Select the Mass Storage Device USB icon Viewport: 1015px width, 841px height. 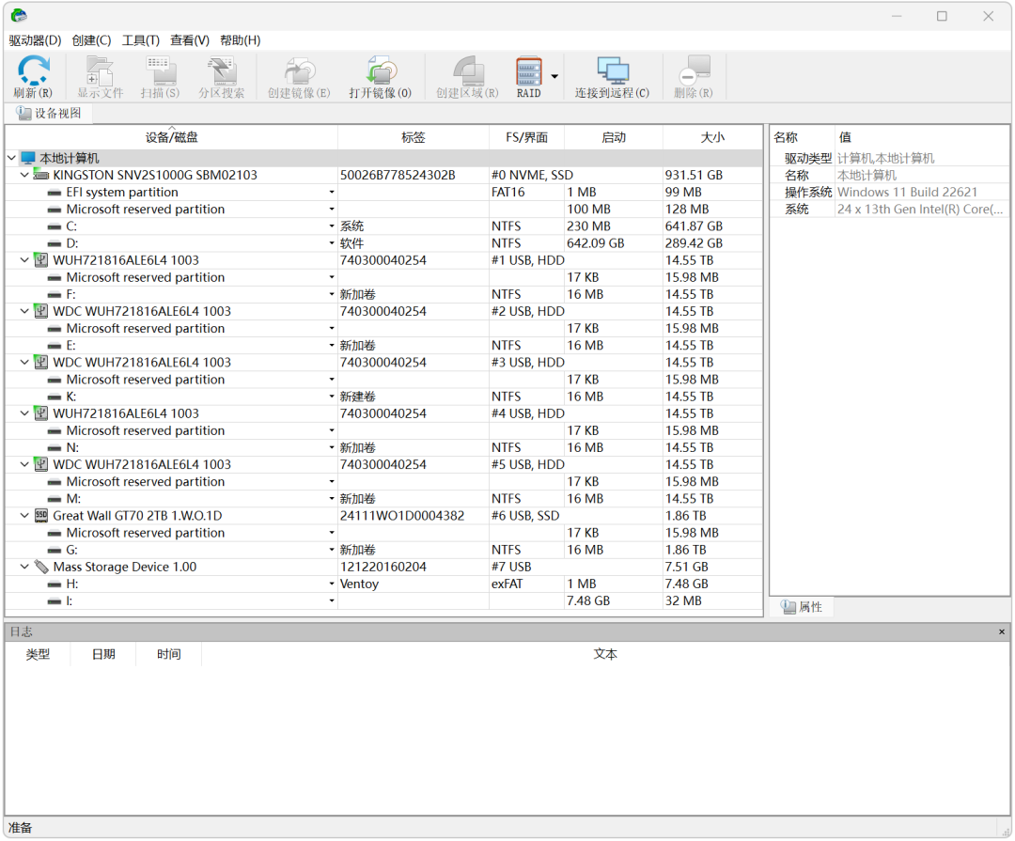tap(41, 567)
